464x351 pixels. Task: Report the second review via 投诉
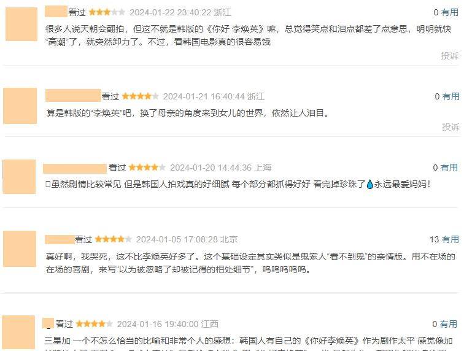450,127
